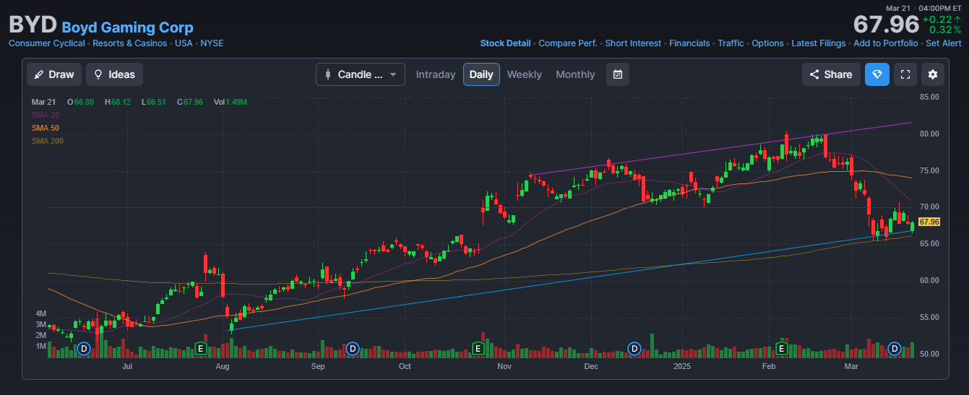Toggle fullscreen chart mode
Image resolution: width=969 pixels, height=395 pixels.
point(905,74)
